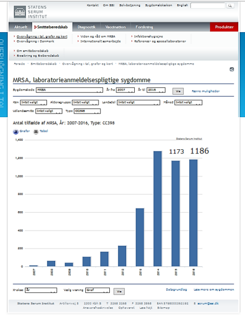Expand the Type CC398 dropdown
The width and height of the screenshot is (245, 315).
87,111
